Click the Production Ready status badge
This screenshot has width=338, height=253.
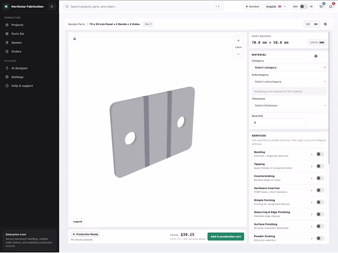coord(86,234)
